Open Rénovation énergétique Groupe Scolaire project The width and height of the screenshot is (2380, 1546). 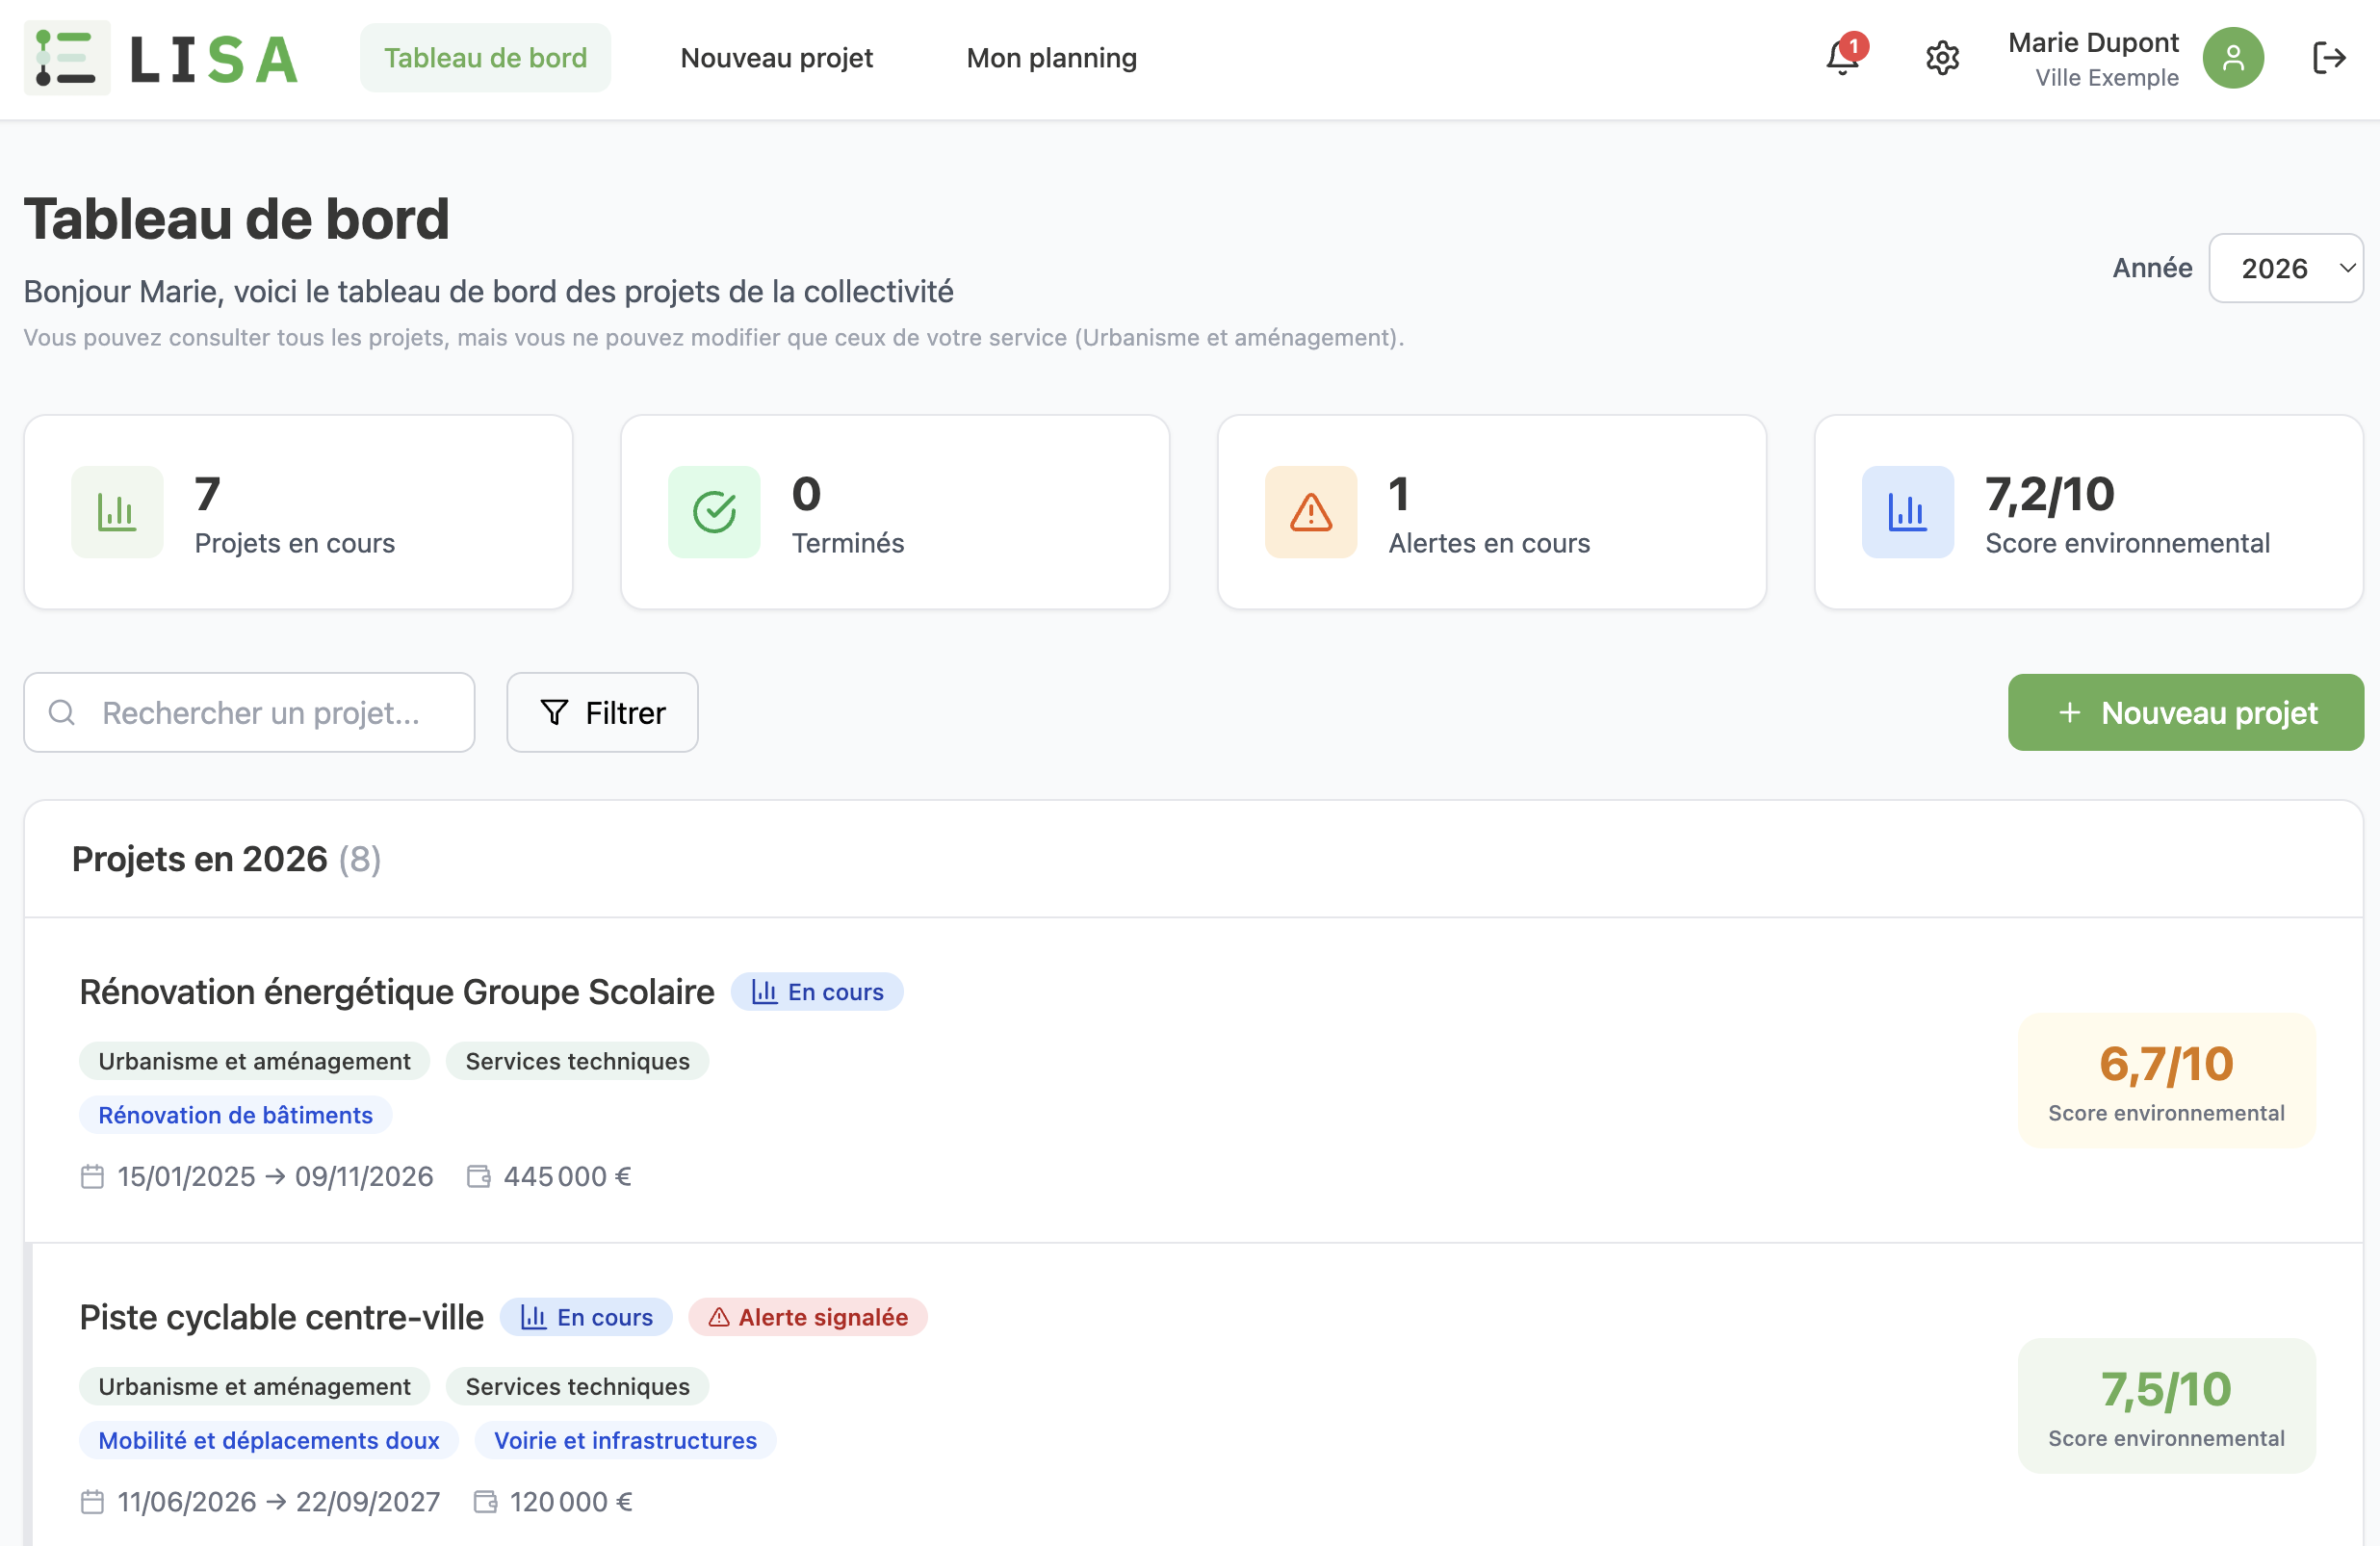point(397,992)
